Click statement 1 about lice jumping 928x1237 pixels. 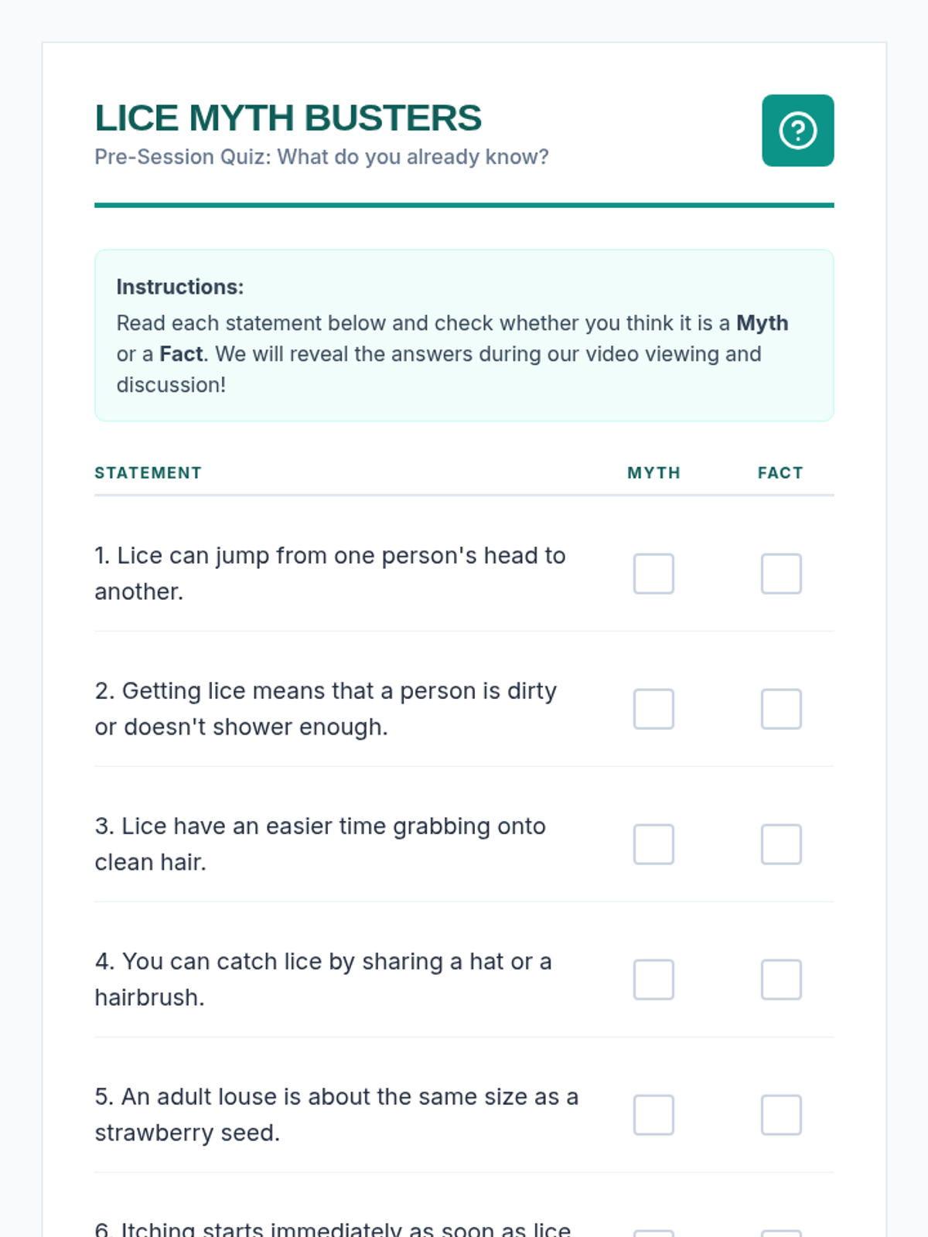pos(330,574)
